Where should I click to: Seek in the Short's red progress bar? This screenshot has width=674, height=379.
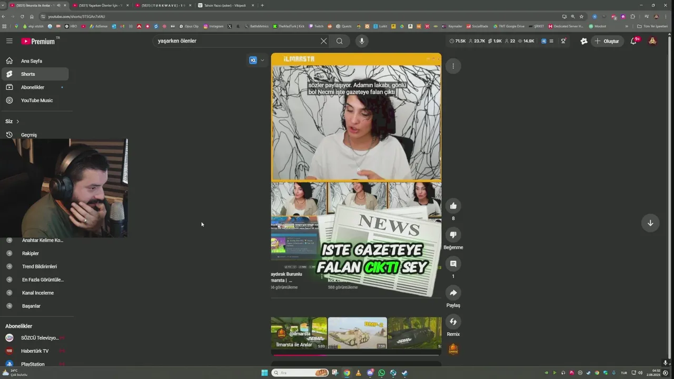click(356, 355)
